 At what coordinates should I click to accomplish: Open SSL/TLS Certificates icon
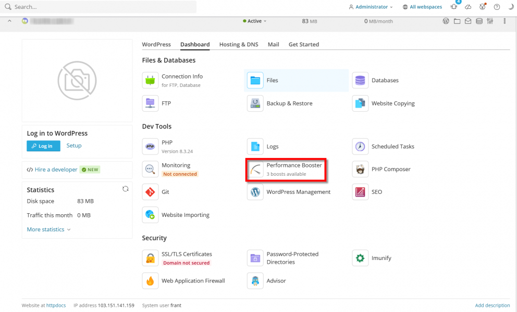pyautogui.click(x=150, y=258)
